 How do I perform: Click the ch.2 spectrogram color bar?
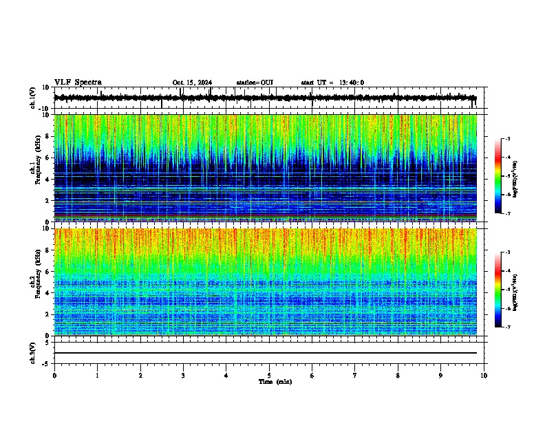coord(498,290)
